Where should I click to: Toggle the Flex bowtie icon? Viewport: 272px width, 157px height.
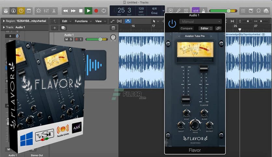(x=119, y=21)
